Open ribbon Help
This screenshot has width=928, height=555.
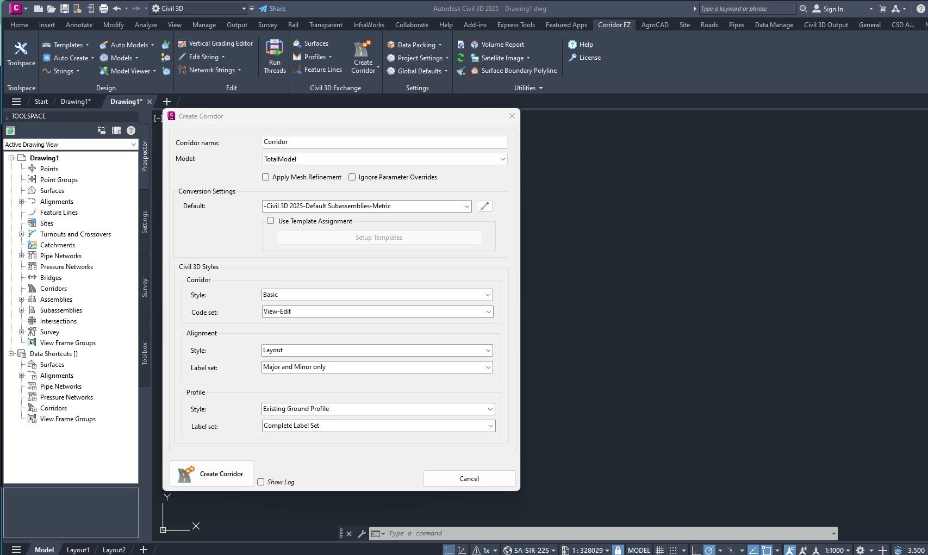580,45
